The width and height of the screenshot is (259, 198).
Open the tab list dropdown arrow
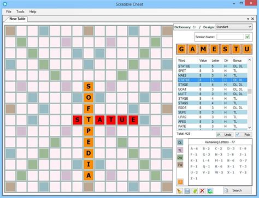click(x=248, y=19)
